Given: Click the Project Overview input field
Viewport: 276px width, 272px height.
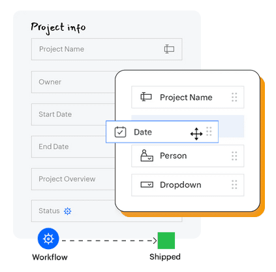Looking at the screenshot, I should [x=73, y=179].
